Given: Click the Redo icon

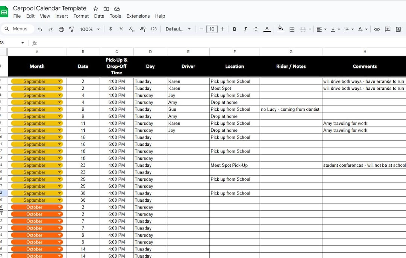Looking at the screenshot, I should 50,29.
